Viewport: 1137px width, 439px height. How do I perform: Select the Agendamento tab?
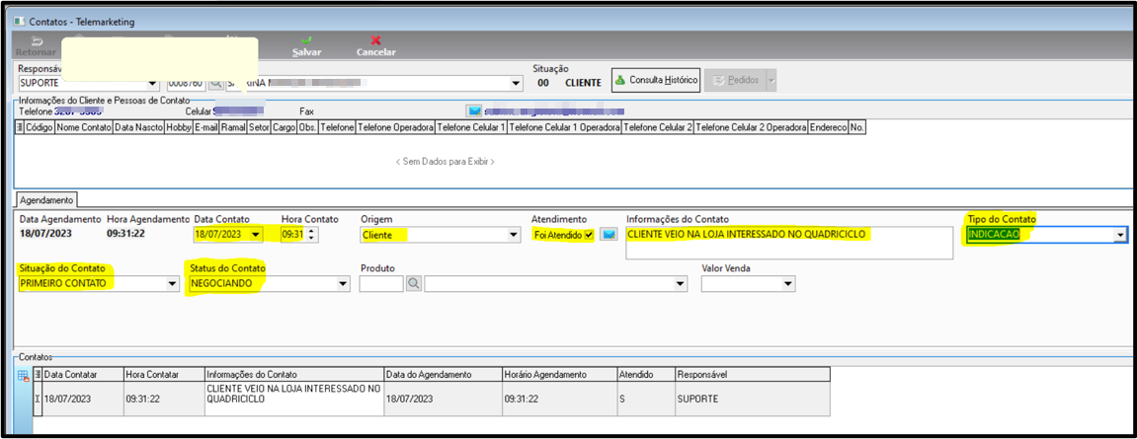point(46,198)
